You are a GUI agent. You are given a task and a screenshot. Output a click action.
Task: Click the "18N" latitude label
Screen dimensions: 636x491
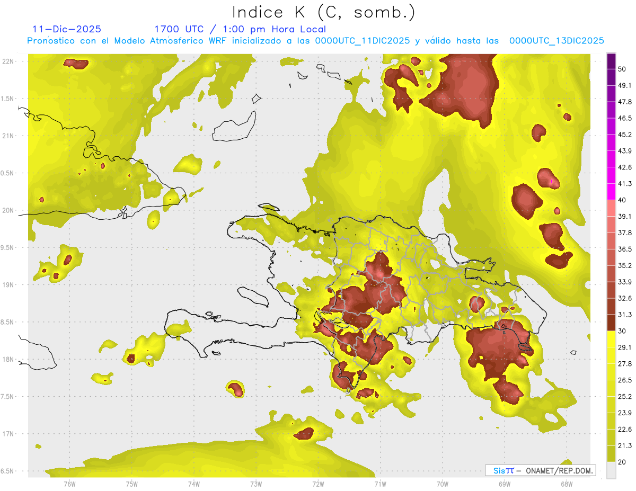pyautogui.click(x=8, y=359)
